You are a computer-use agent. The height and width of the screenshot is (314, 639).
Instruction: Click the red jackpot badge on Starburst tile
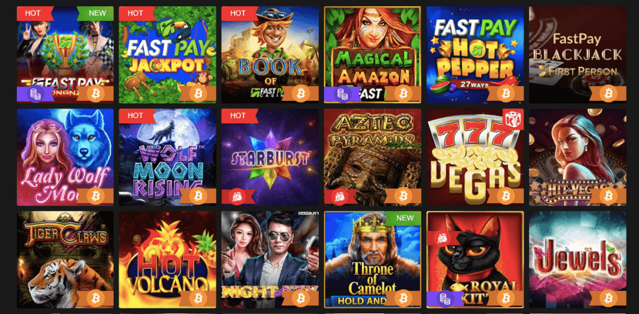238,196
